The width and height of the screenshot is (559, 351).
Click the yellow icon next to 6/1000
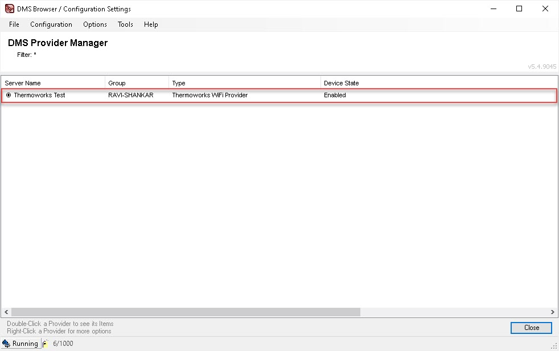pyautogui.click(x=46, y=344)
